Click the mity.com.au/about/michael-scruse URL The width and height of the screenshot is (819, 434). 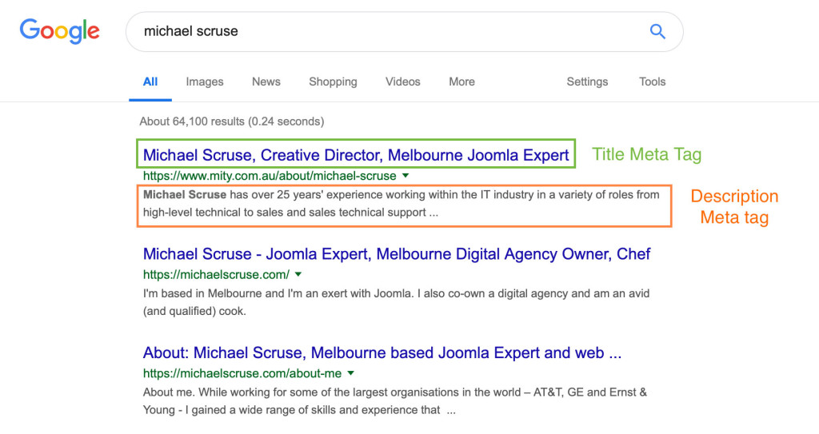click(x=270, y=176)
